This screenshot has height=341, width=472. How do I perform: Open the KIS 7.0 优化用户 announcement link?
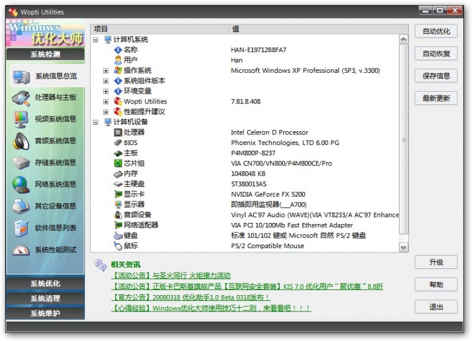pyautogui.click(x=247, y=286)
